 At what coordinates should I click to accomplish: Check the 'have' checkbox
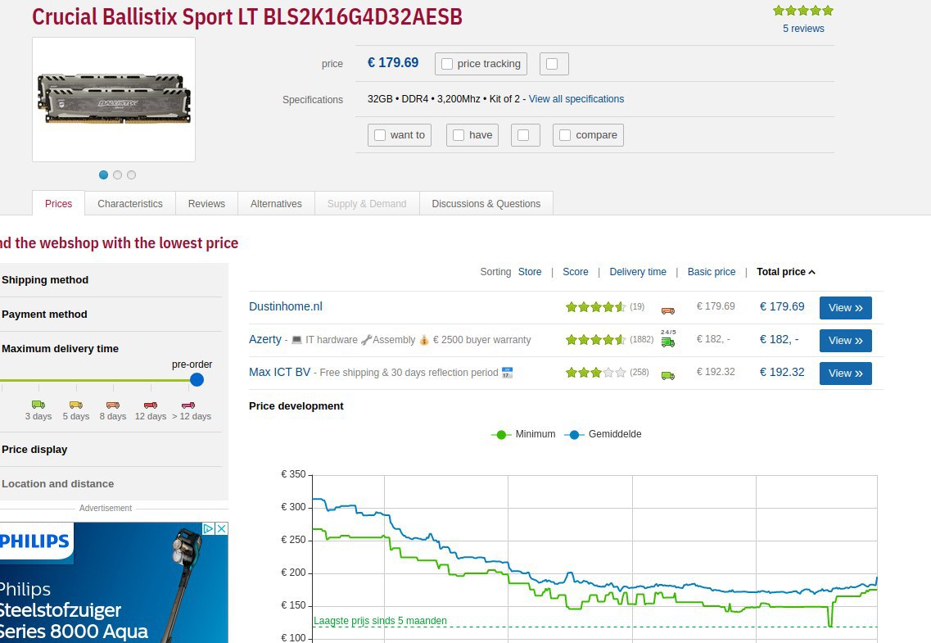[459, 135]
